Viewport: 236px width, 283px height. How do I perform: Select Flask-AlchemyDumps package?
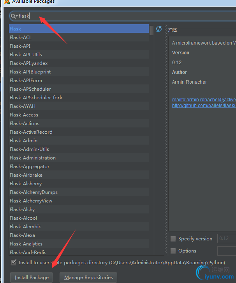(x=79, y=192)
